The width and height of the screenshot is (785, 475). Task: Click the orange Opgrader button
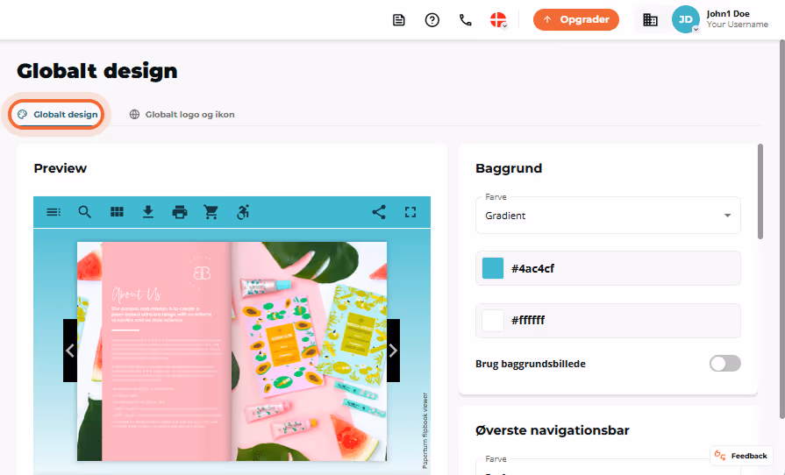pos(575,19)
